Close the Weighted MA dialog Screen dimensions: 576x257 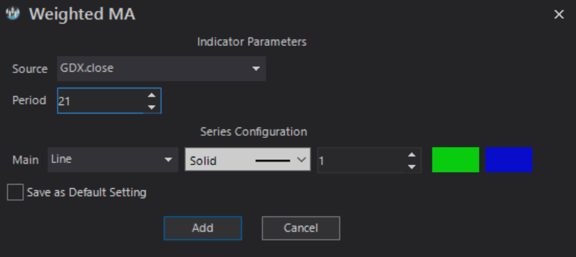click(x=559, y=15)
